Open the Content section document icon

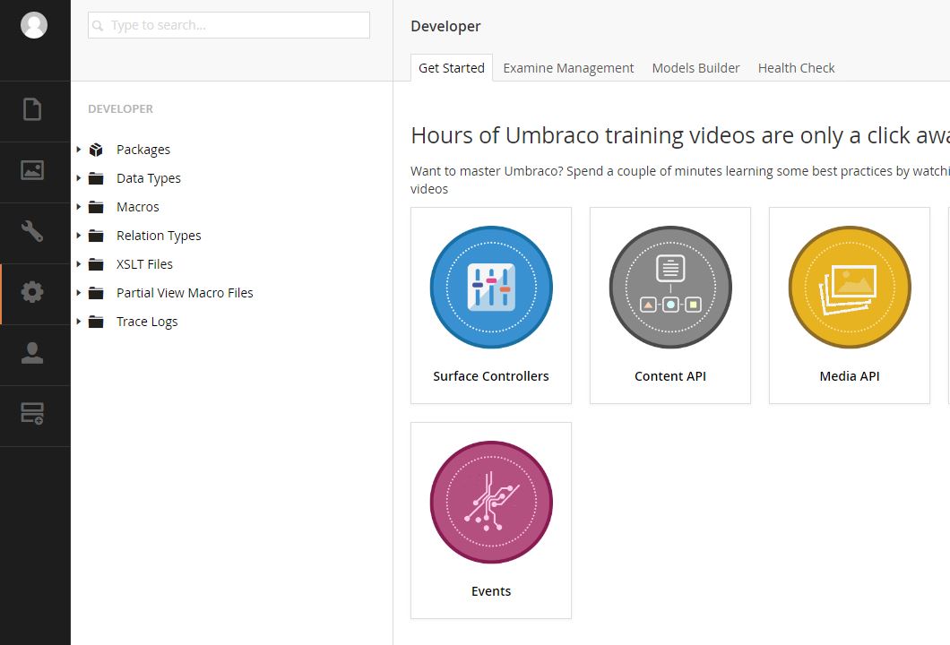(32, 109)
